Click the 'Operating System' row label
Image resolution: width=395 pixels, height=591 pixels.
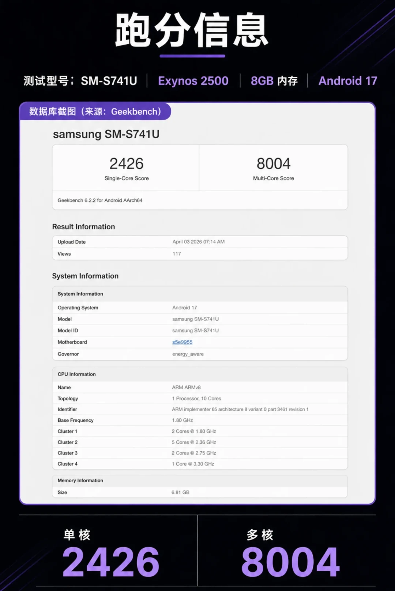[78, 308]
